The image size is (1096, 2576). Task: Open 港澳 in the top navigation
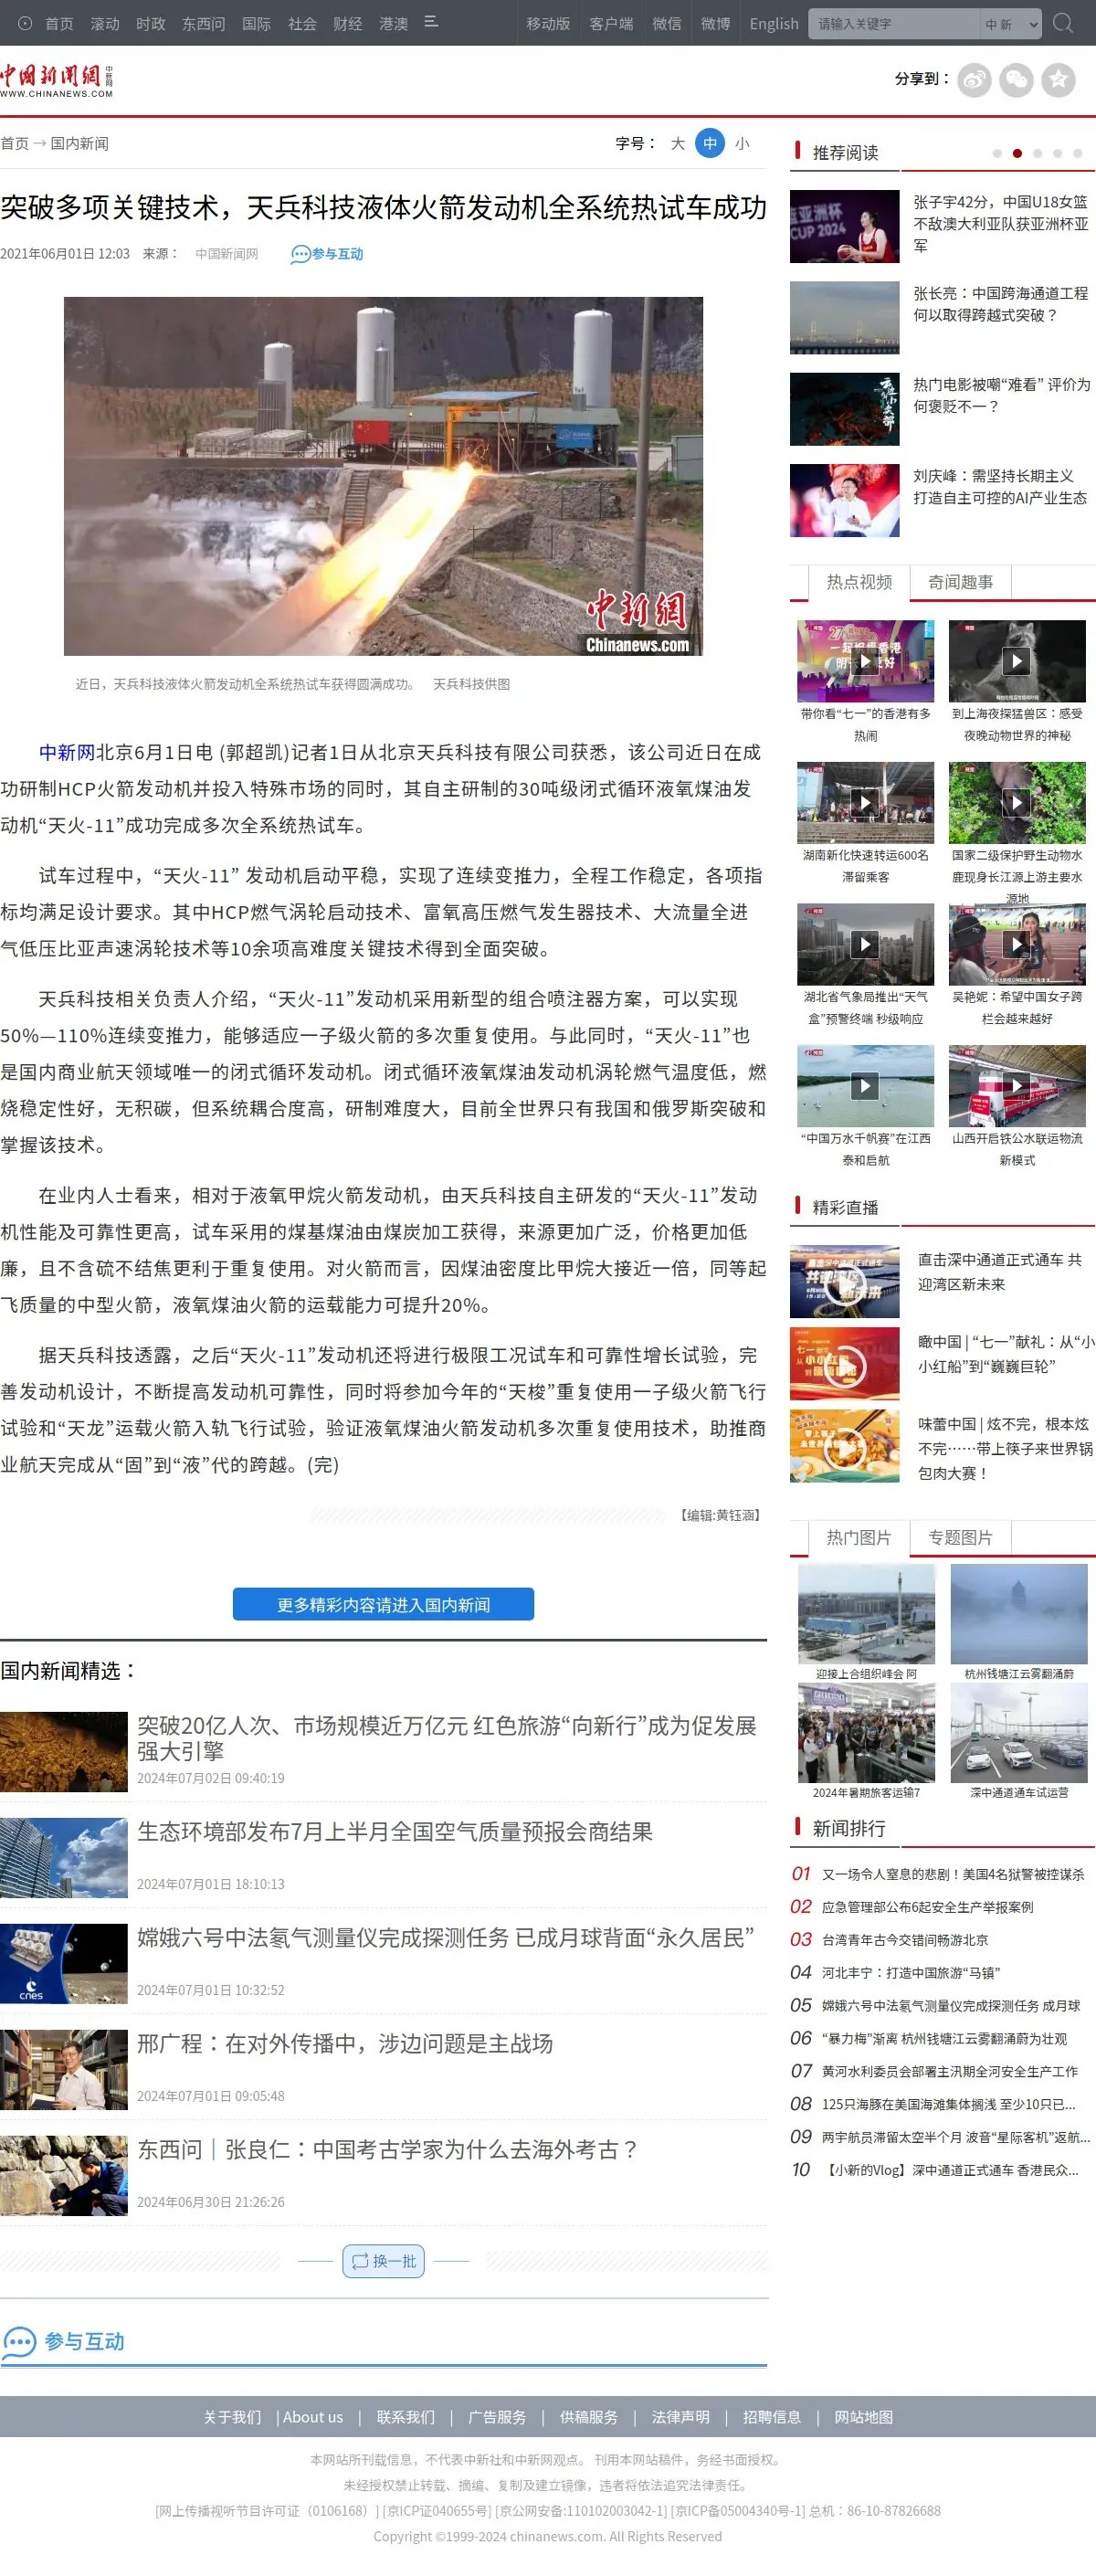[394, 24]
